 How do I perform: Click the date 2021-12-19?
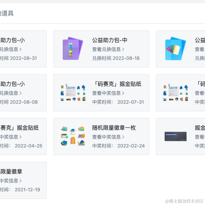(x=27, y=190)
